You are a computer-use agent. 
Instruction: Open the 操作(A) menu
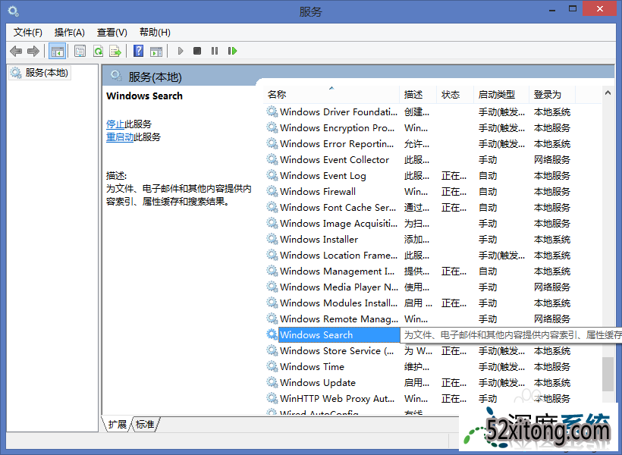coord(70,32)
